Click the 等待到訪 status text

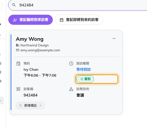click(x=84, y=69)
